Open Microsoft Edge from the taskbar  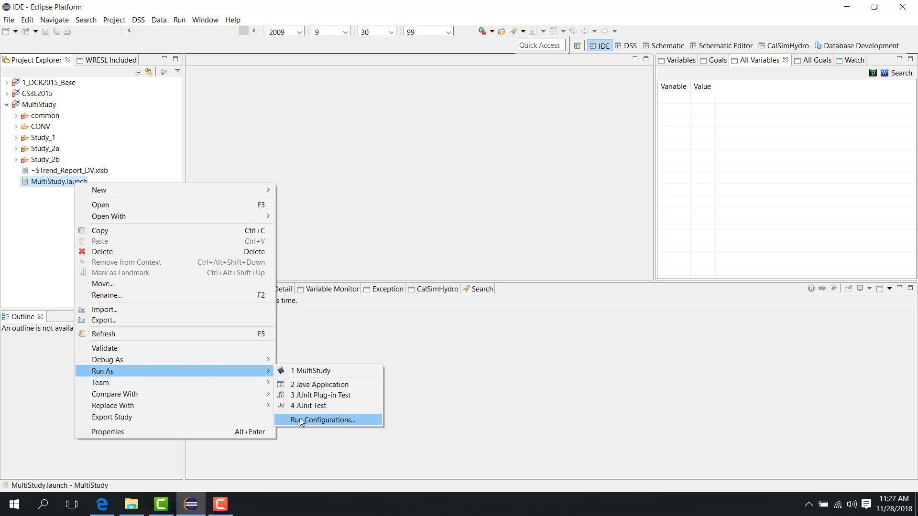tap(102, 504)
